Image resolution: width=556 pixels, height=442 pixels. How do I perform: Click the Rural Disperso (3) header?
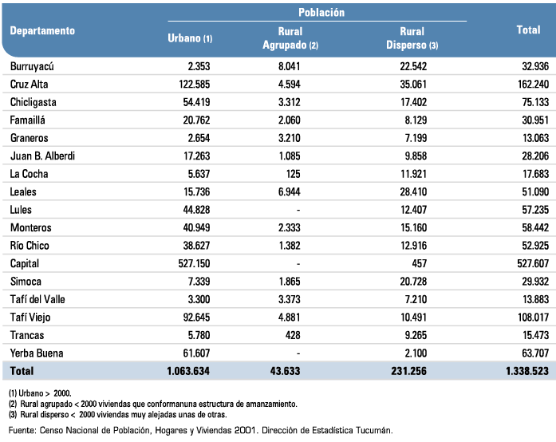point(412,38)
